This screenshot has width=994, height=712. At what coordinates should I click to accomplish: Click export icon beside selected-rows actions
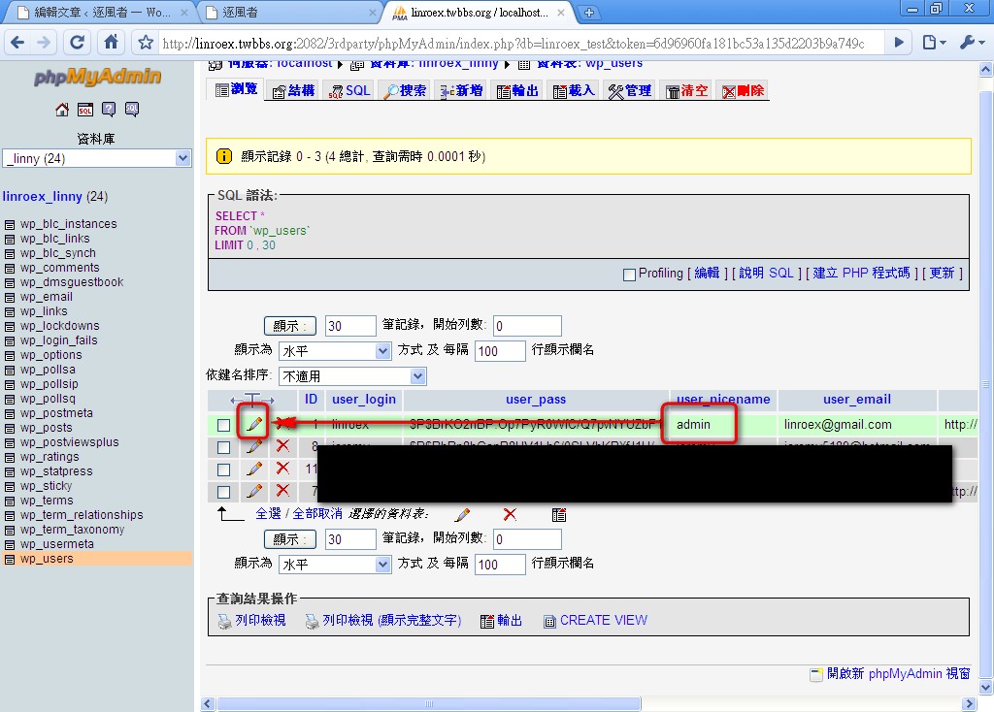559,514
